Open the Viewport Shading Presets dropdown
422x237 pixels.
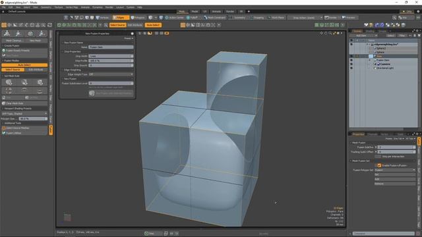[x=24, y=114]
